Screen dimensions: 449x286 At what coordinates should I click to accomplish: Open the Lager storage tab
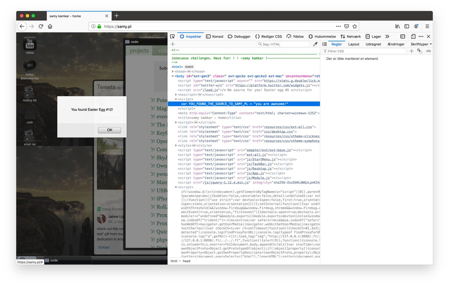(x=373, y=37)
